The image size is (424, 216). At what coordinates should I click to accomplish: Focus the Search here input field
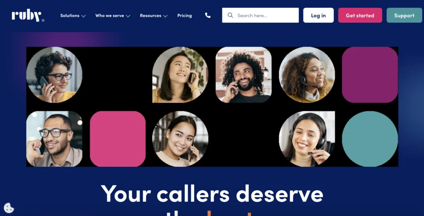(260, 15)
